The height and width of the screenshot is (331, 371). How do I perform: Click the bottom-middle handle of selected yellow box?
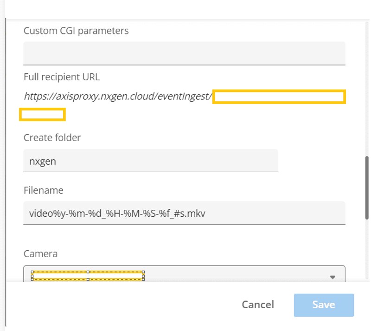click(x=88, y=280)
